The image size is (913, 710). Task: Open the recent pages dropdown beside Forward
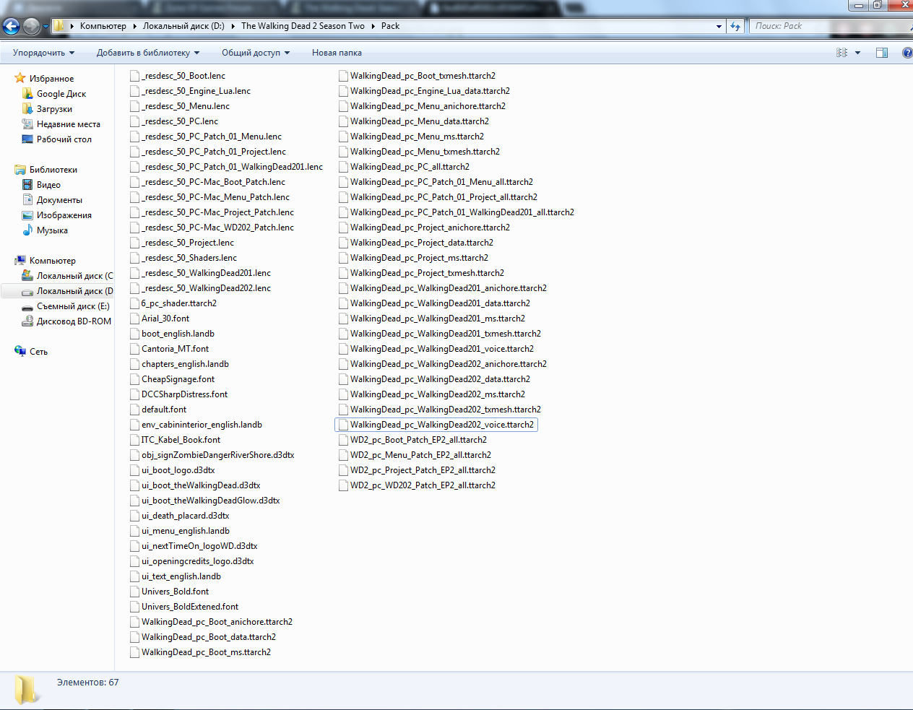tap(46, 27)
